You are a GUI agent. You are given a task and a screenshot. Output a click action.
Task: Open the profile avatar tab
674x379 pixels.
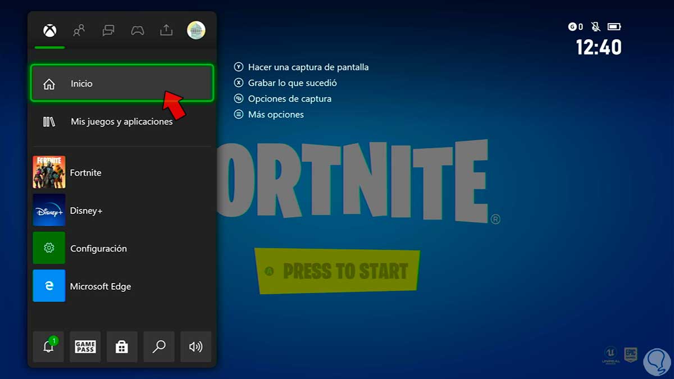tap(196, 30)
